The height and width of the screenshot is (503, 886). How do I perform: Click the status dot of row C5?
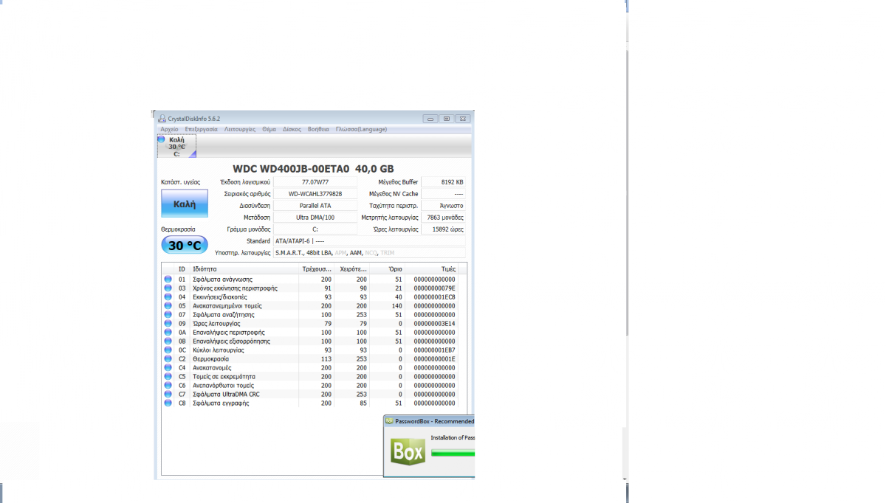pos(168,377)
